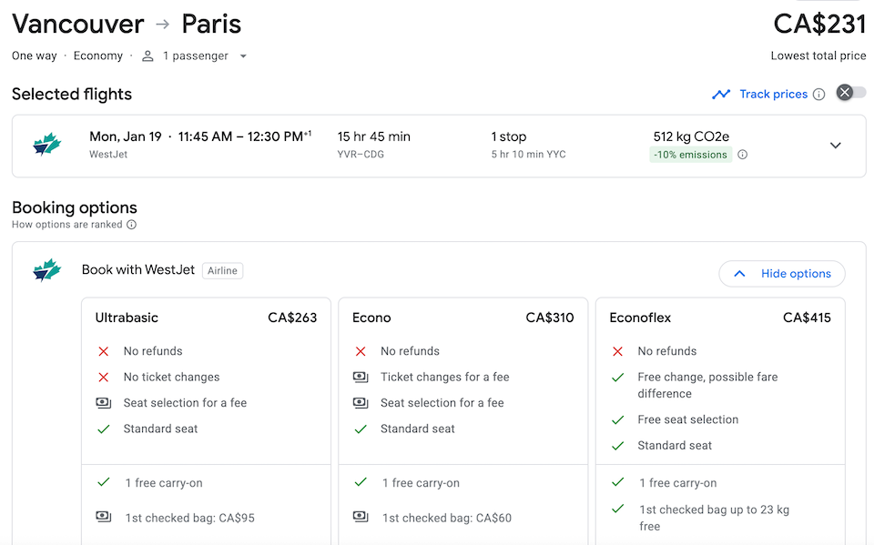This screenshot has height=545, width=874.
Task: Open the One way trip type selector
Action: (35, 56)
